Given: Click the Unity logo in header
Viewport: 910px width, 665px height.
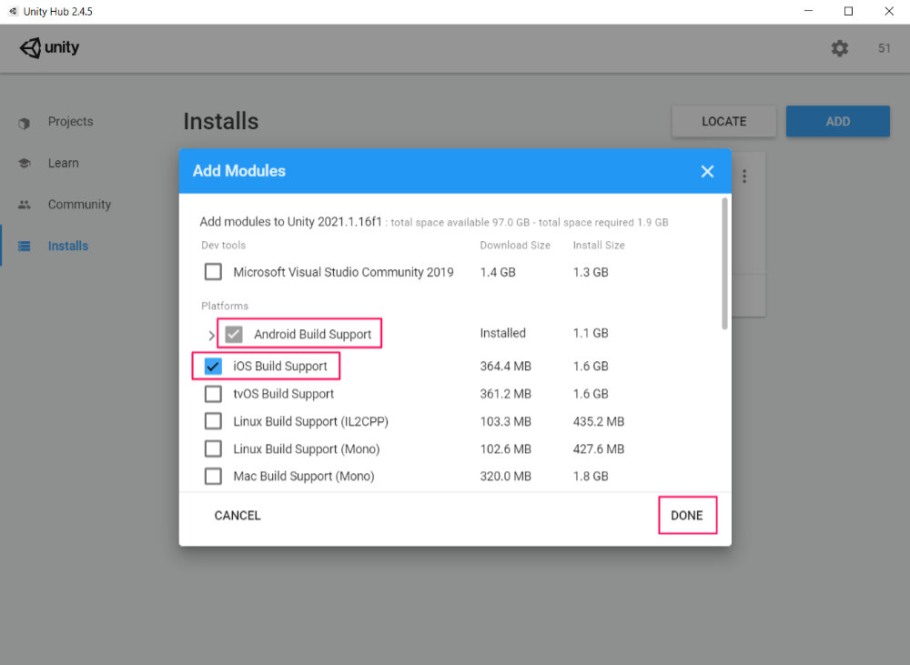Looking at the screenshot, I should (x=49, y=47).
